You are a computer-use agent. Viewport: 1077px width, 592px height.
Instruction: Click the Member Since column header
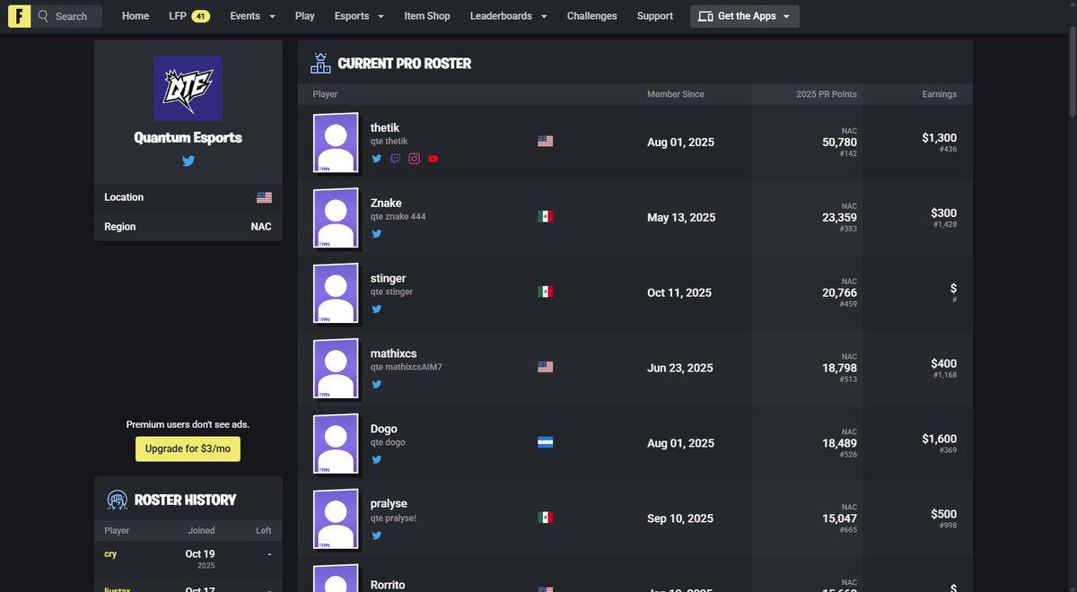tap(676, 94)
